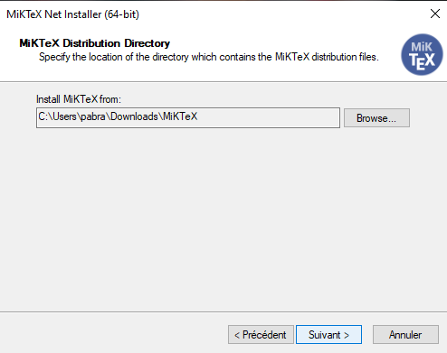
Task: Click the round MiKTeX logo icon
Action: (x=422, y=54)
